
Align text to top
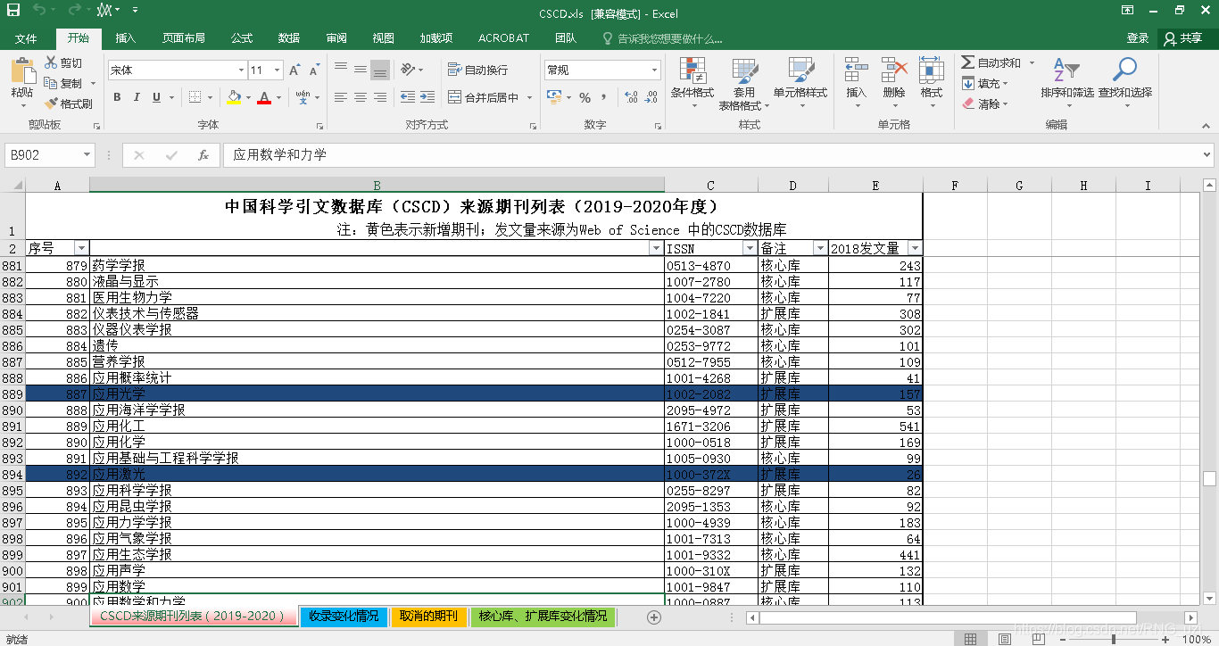tap(341, 69)
